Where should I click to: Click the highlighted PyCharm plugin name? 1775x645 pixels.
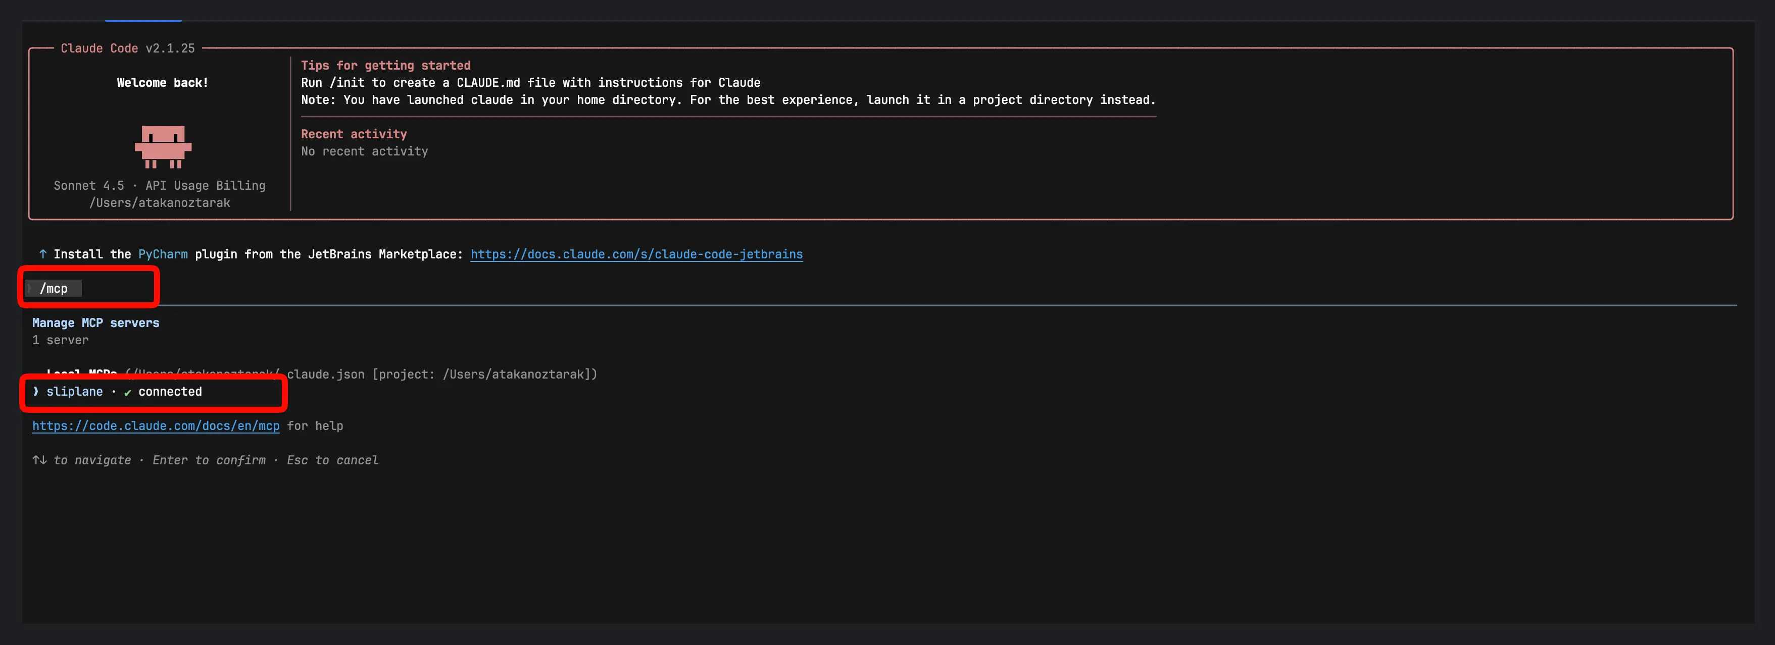(163, 254)
